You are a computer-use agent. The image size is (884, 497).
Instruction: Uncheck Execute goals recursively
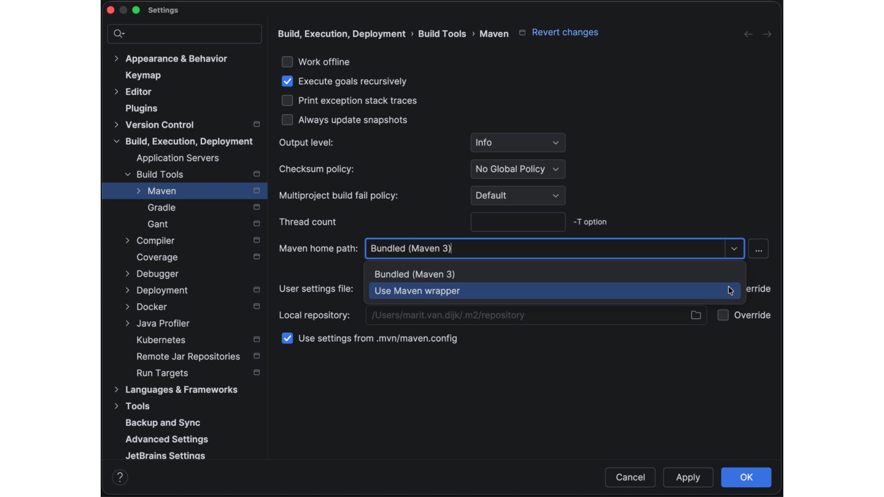287,82
